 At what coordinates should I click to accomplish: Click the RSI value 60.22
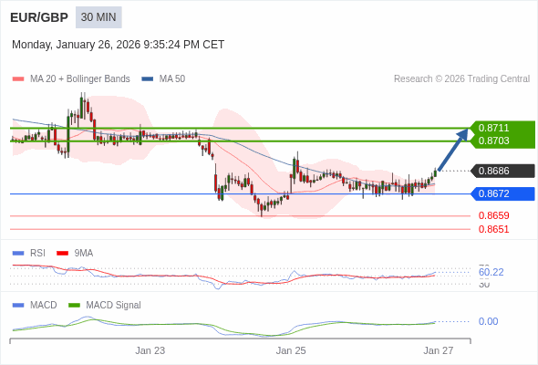491,272
